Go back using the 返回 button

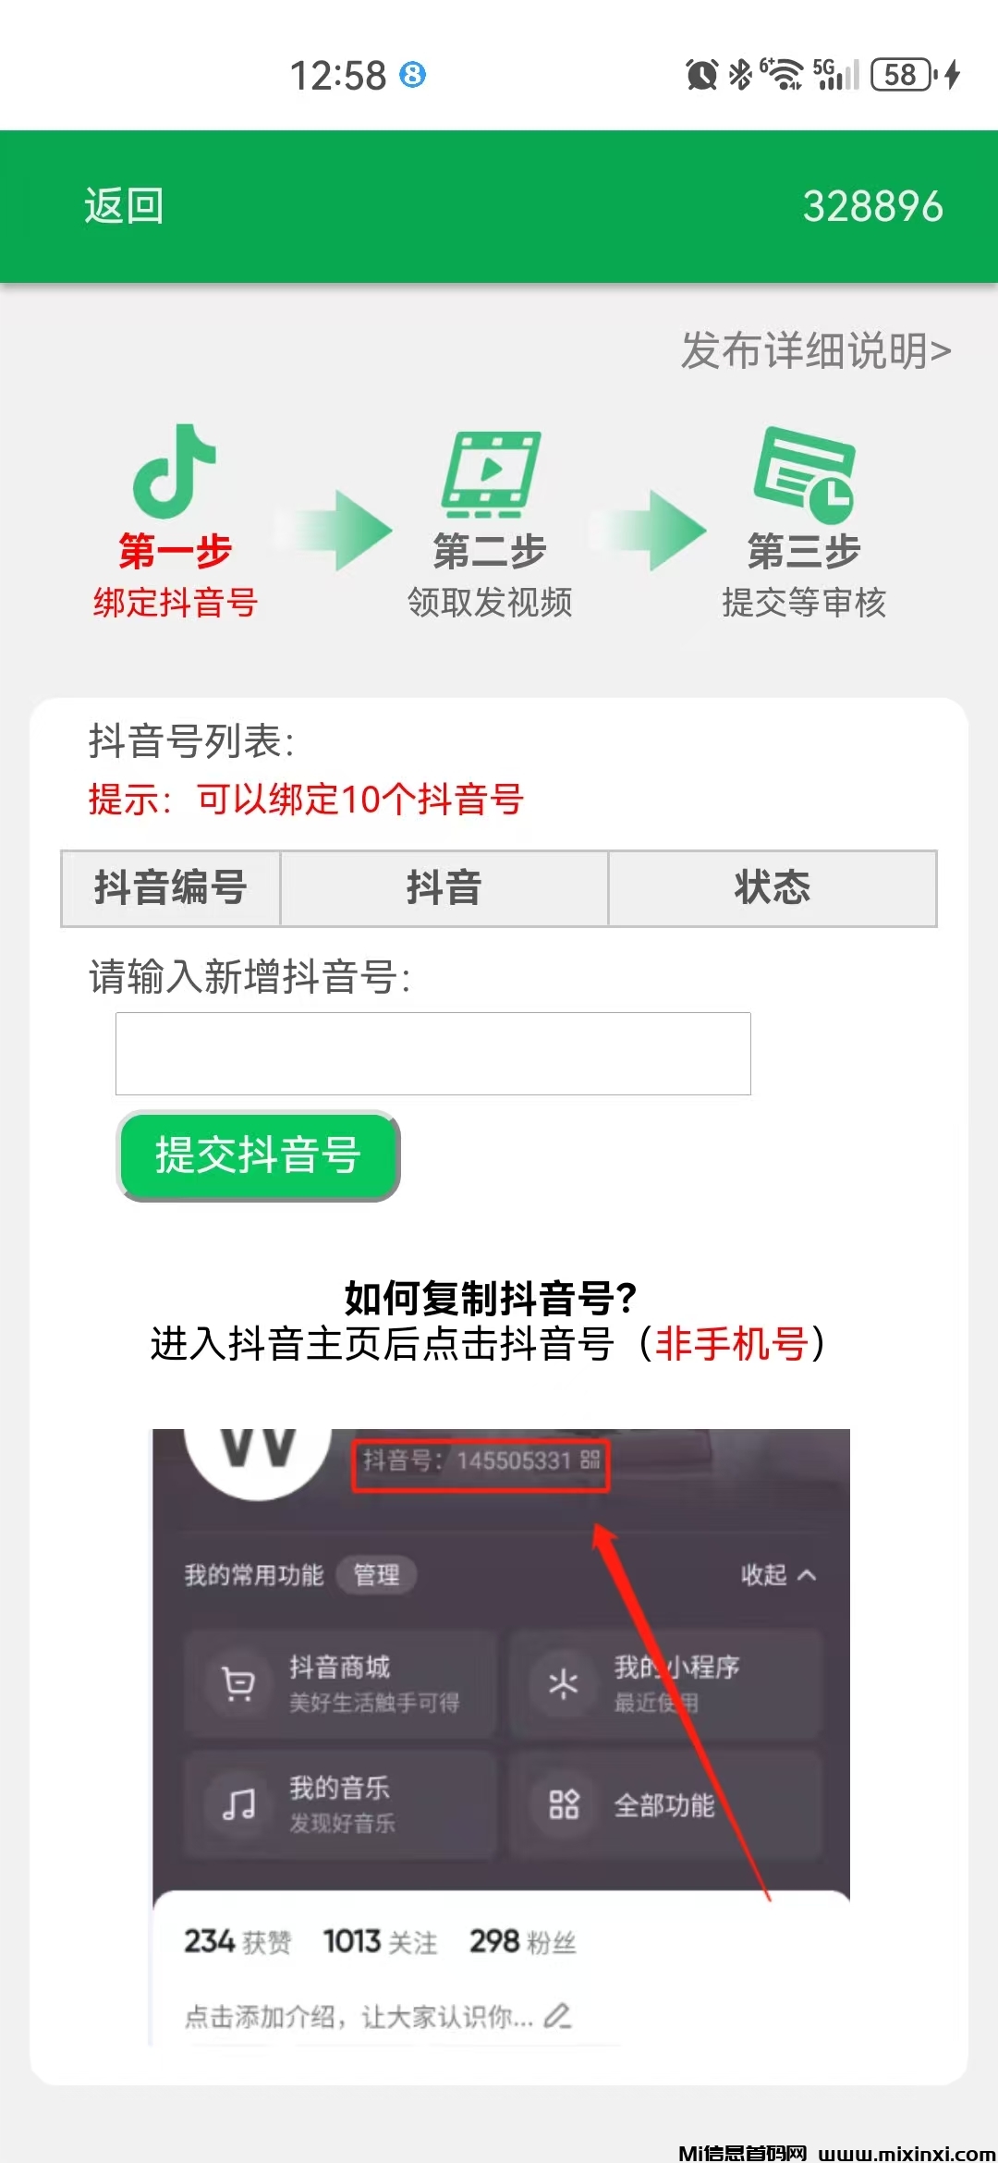(124, 206)
